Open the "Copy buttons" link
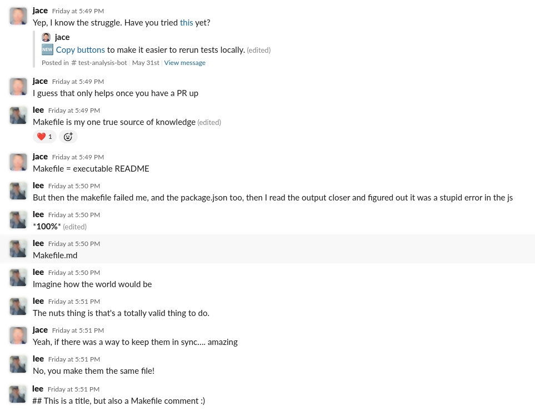 (x=80, y=50)
